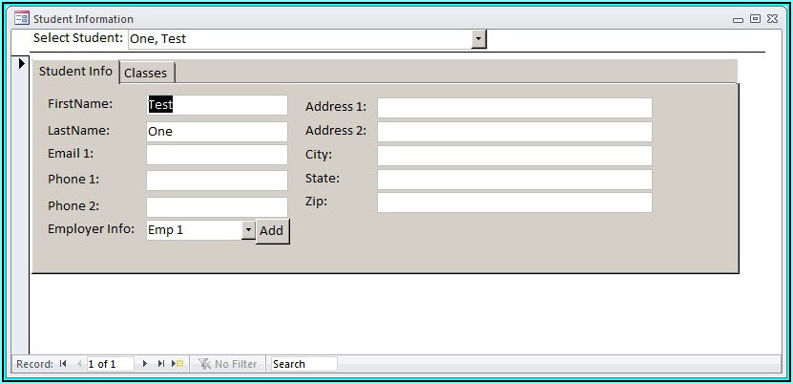Click the No Filter indicator

[x=227, y=364]
